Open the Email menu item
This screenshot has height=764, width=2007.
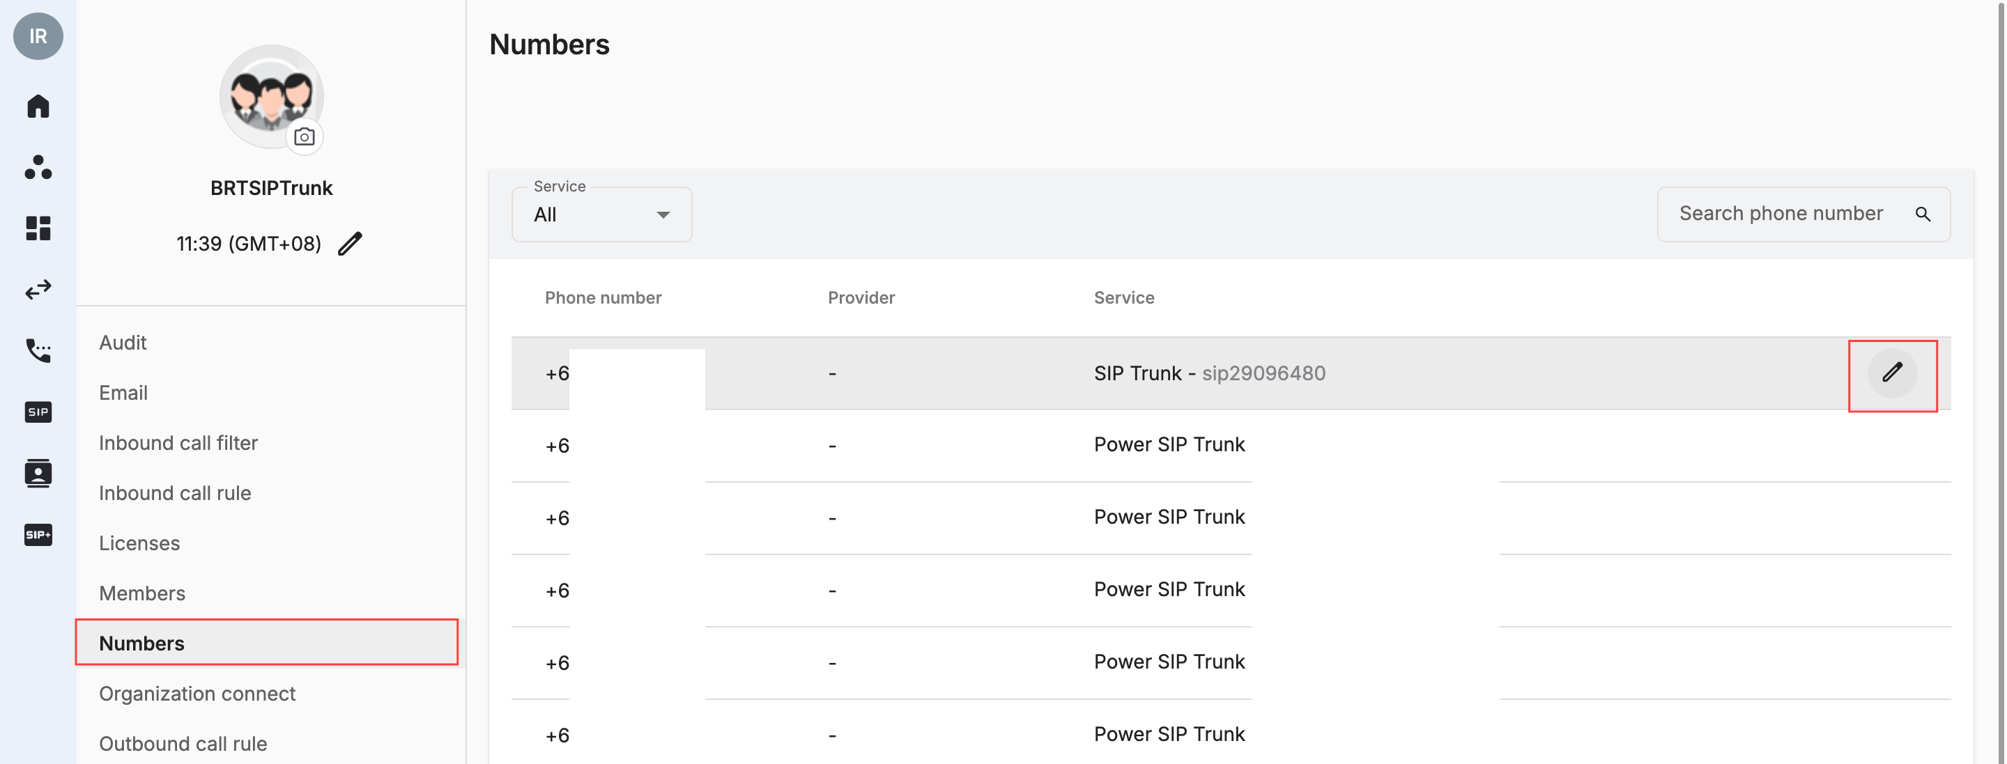click(x=123, y=393)
